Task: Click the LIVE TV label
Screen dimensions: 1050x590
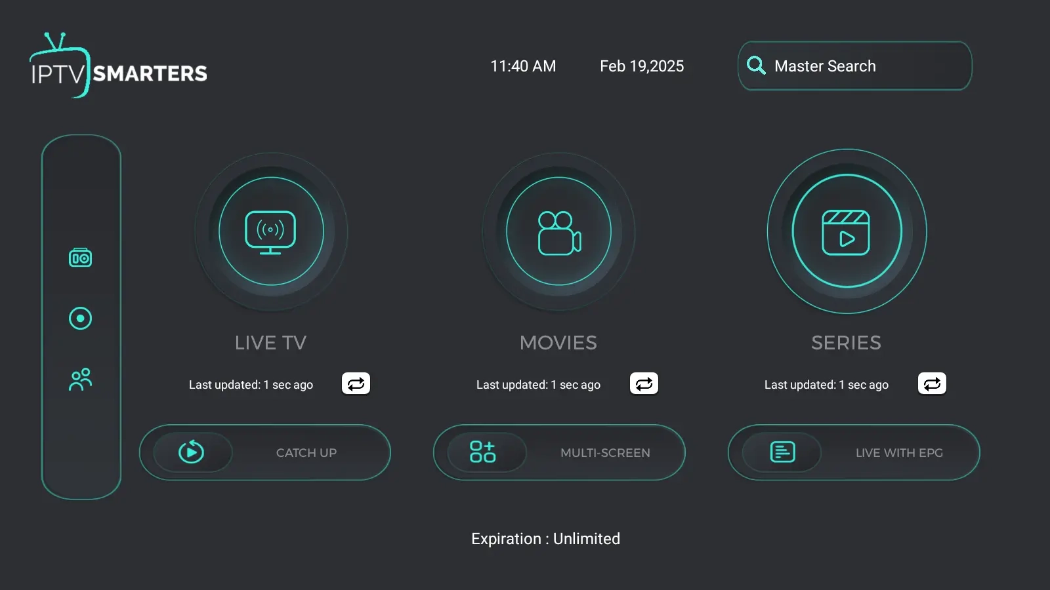Action: 270,343
